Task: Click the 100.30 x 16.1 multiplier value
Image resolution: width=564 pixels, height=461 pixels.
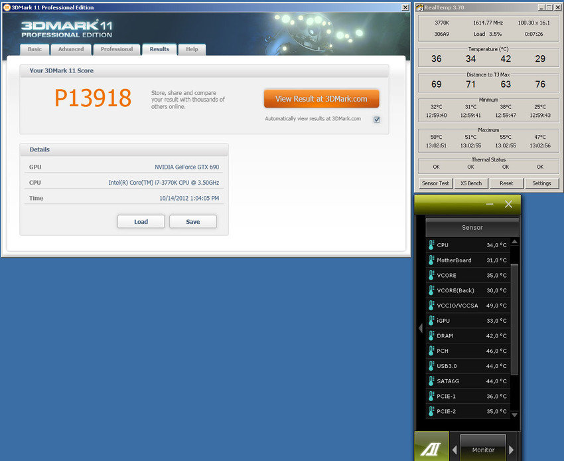Action: click(x=533, y=23)
